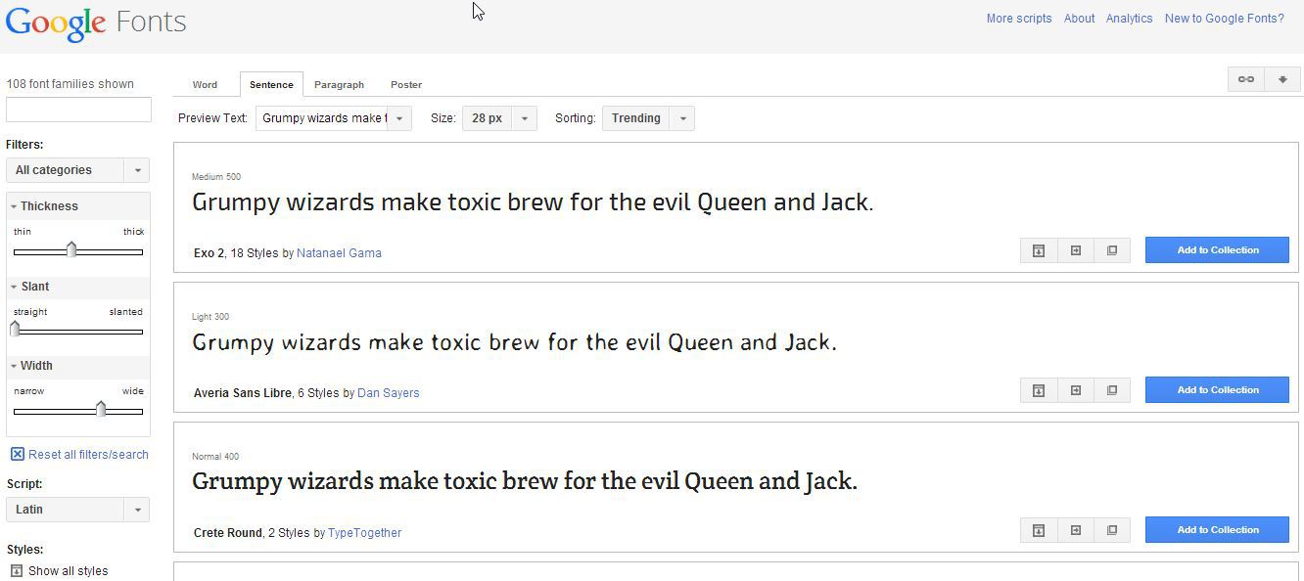The width and height of the screenshot is (1304, 581).
Task: Switch to the Word tab
Action: point(205,85)
